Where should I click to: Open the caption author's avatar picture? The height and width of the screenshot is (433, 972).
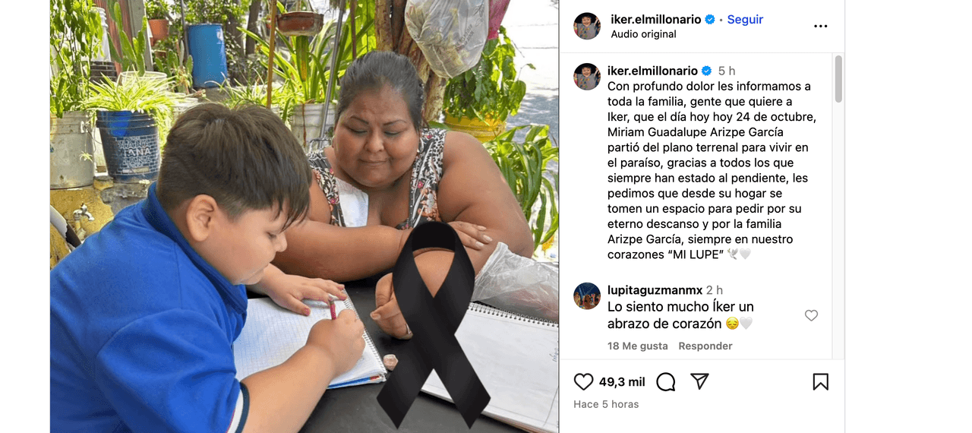587,77
